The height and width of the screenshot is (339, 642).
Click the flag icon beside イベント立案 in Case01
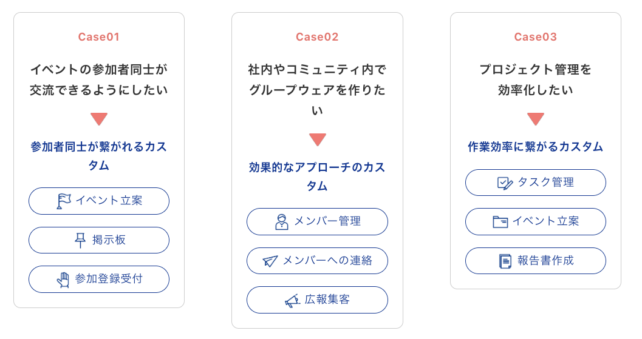[x=64, y=201]
